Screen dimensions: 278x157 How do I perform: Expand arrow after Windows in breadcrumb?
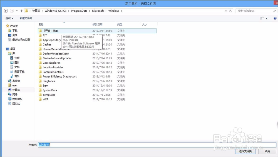[122, 11]
